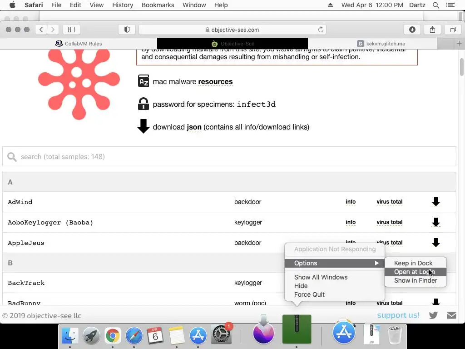Open the support us! link
The image size is (465, 349).
398,315
